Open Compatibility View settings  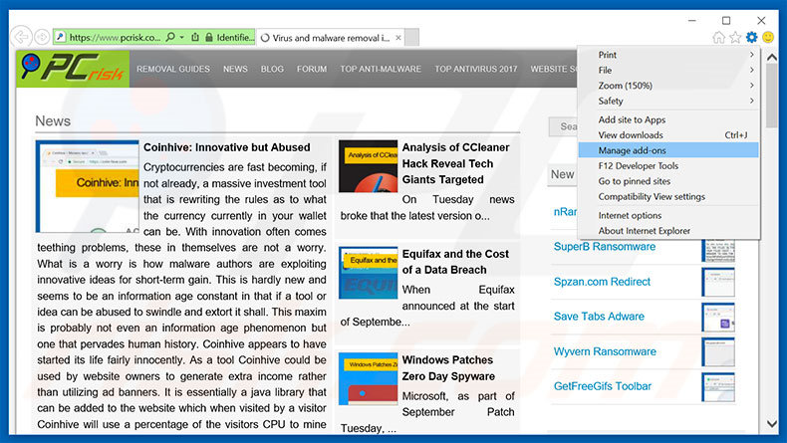click(x=668, y=197)
